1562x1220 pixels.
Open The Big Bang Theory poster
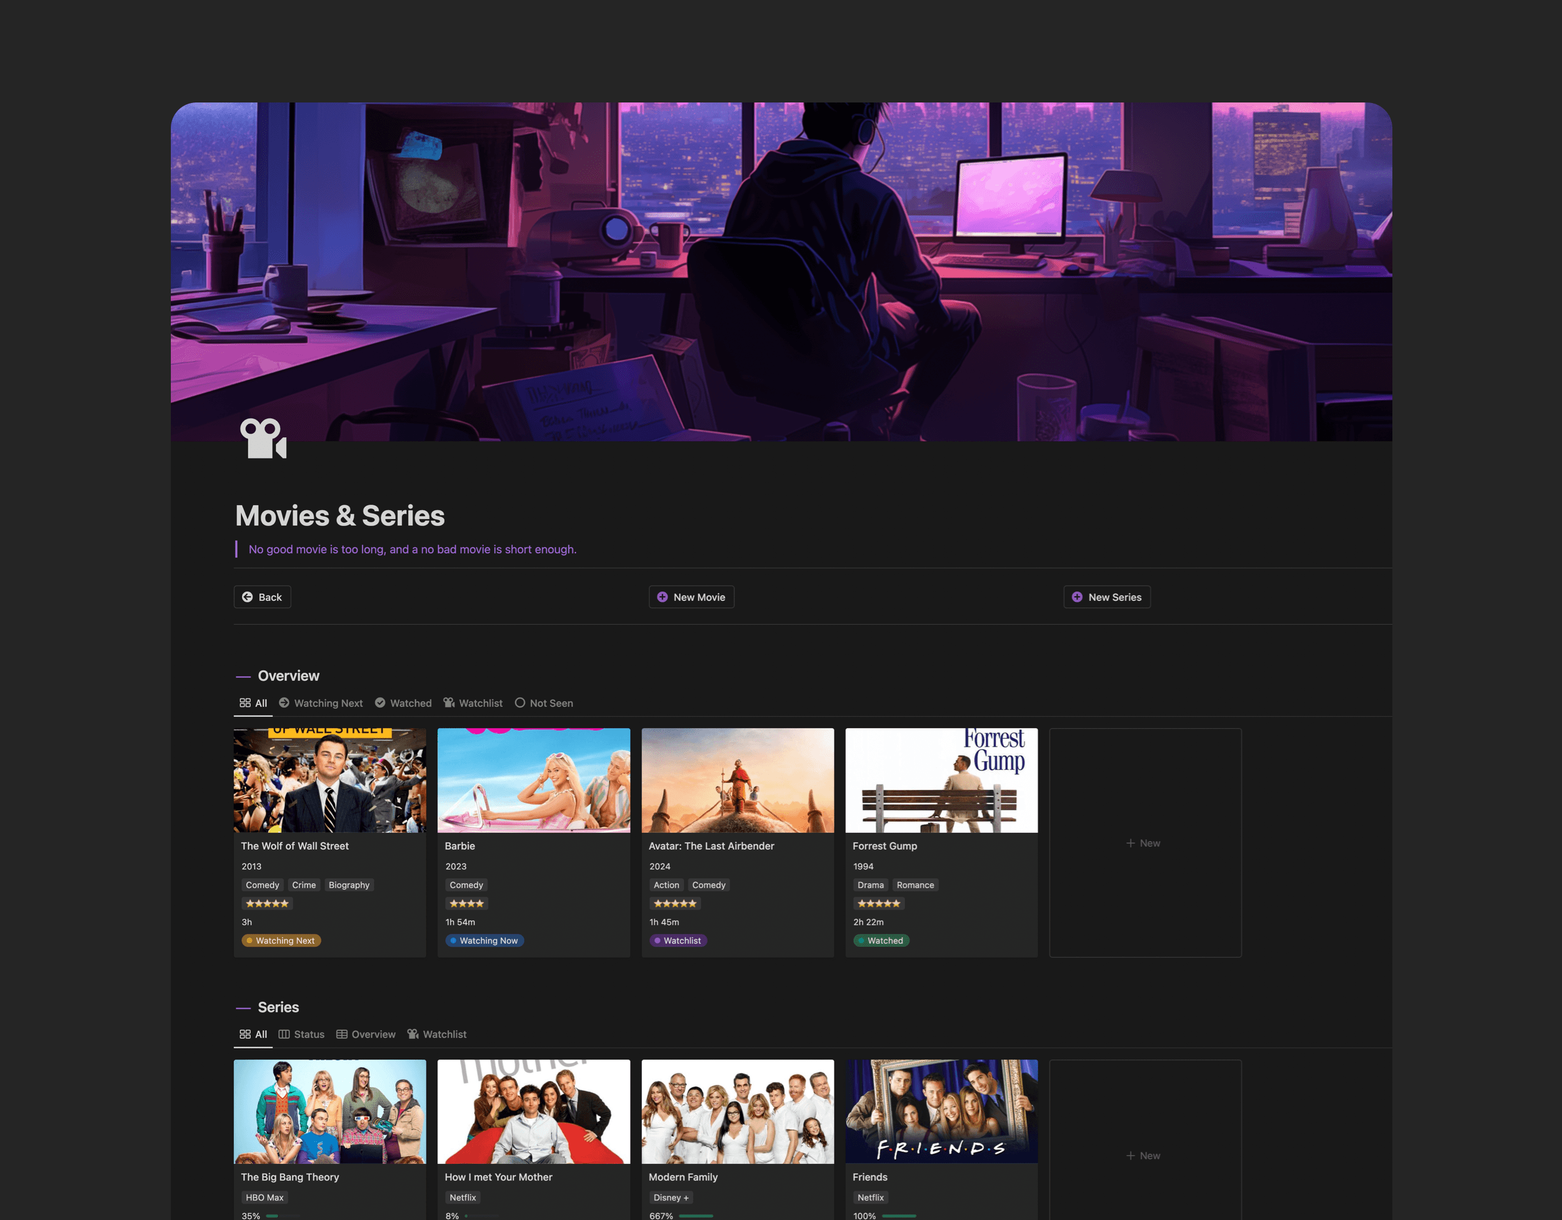(329, 1111)
